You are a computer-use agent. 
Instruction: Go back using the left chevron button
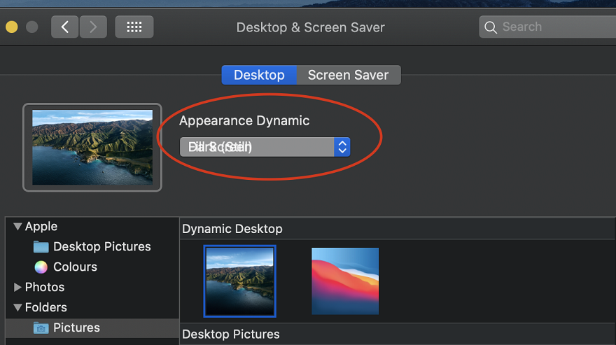coord(64,27)
